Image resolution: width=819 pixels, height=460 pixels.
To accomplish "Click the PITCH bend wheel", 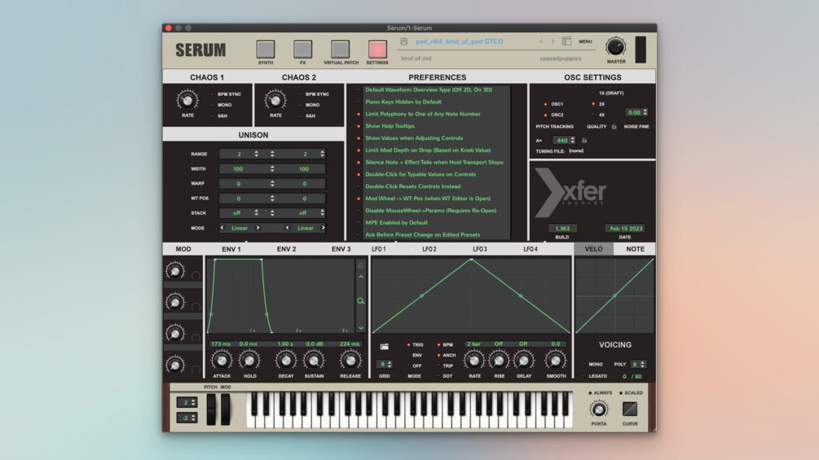I will [x=211, y=410].
